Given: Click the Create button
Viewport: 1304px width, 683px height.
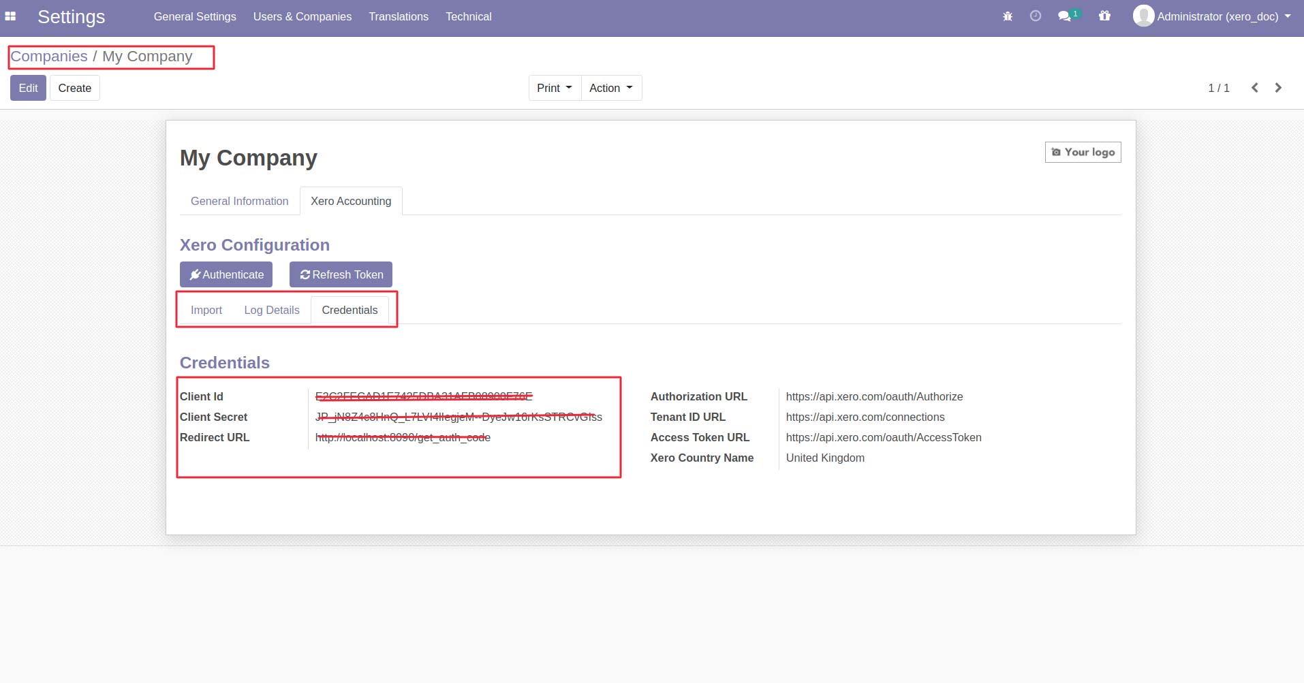Looking at the screenshot, I should pyautogui.click(x=75, y=88).
